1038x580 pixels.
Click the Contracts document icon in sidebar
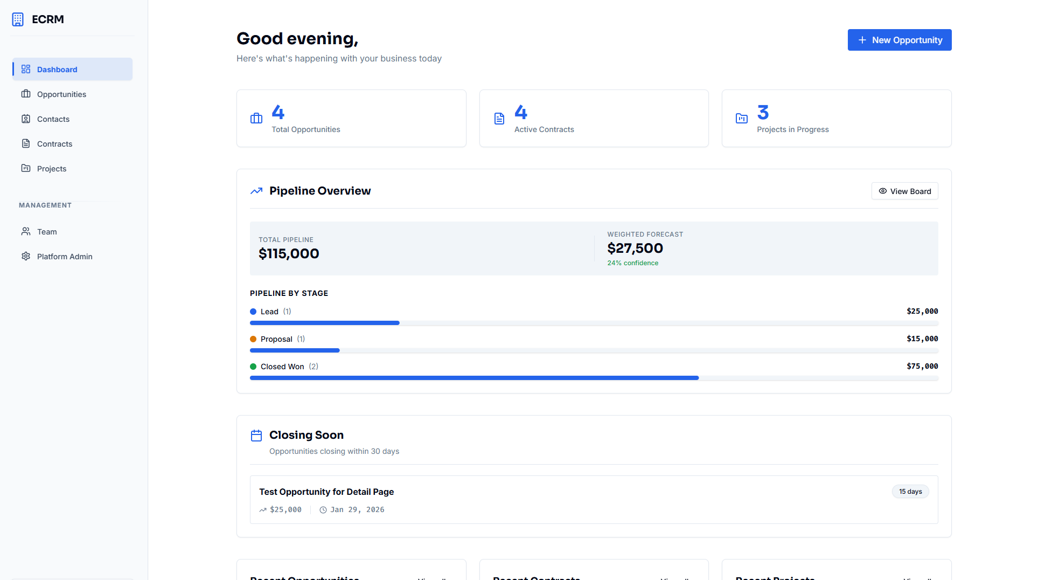[26, 144]
